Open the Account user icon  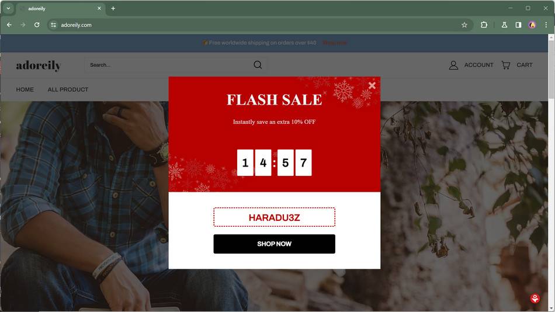(x=453, y=65)
